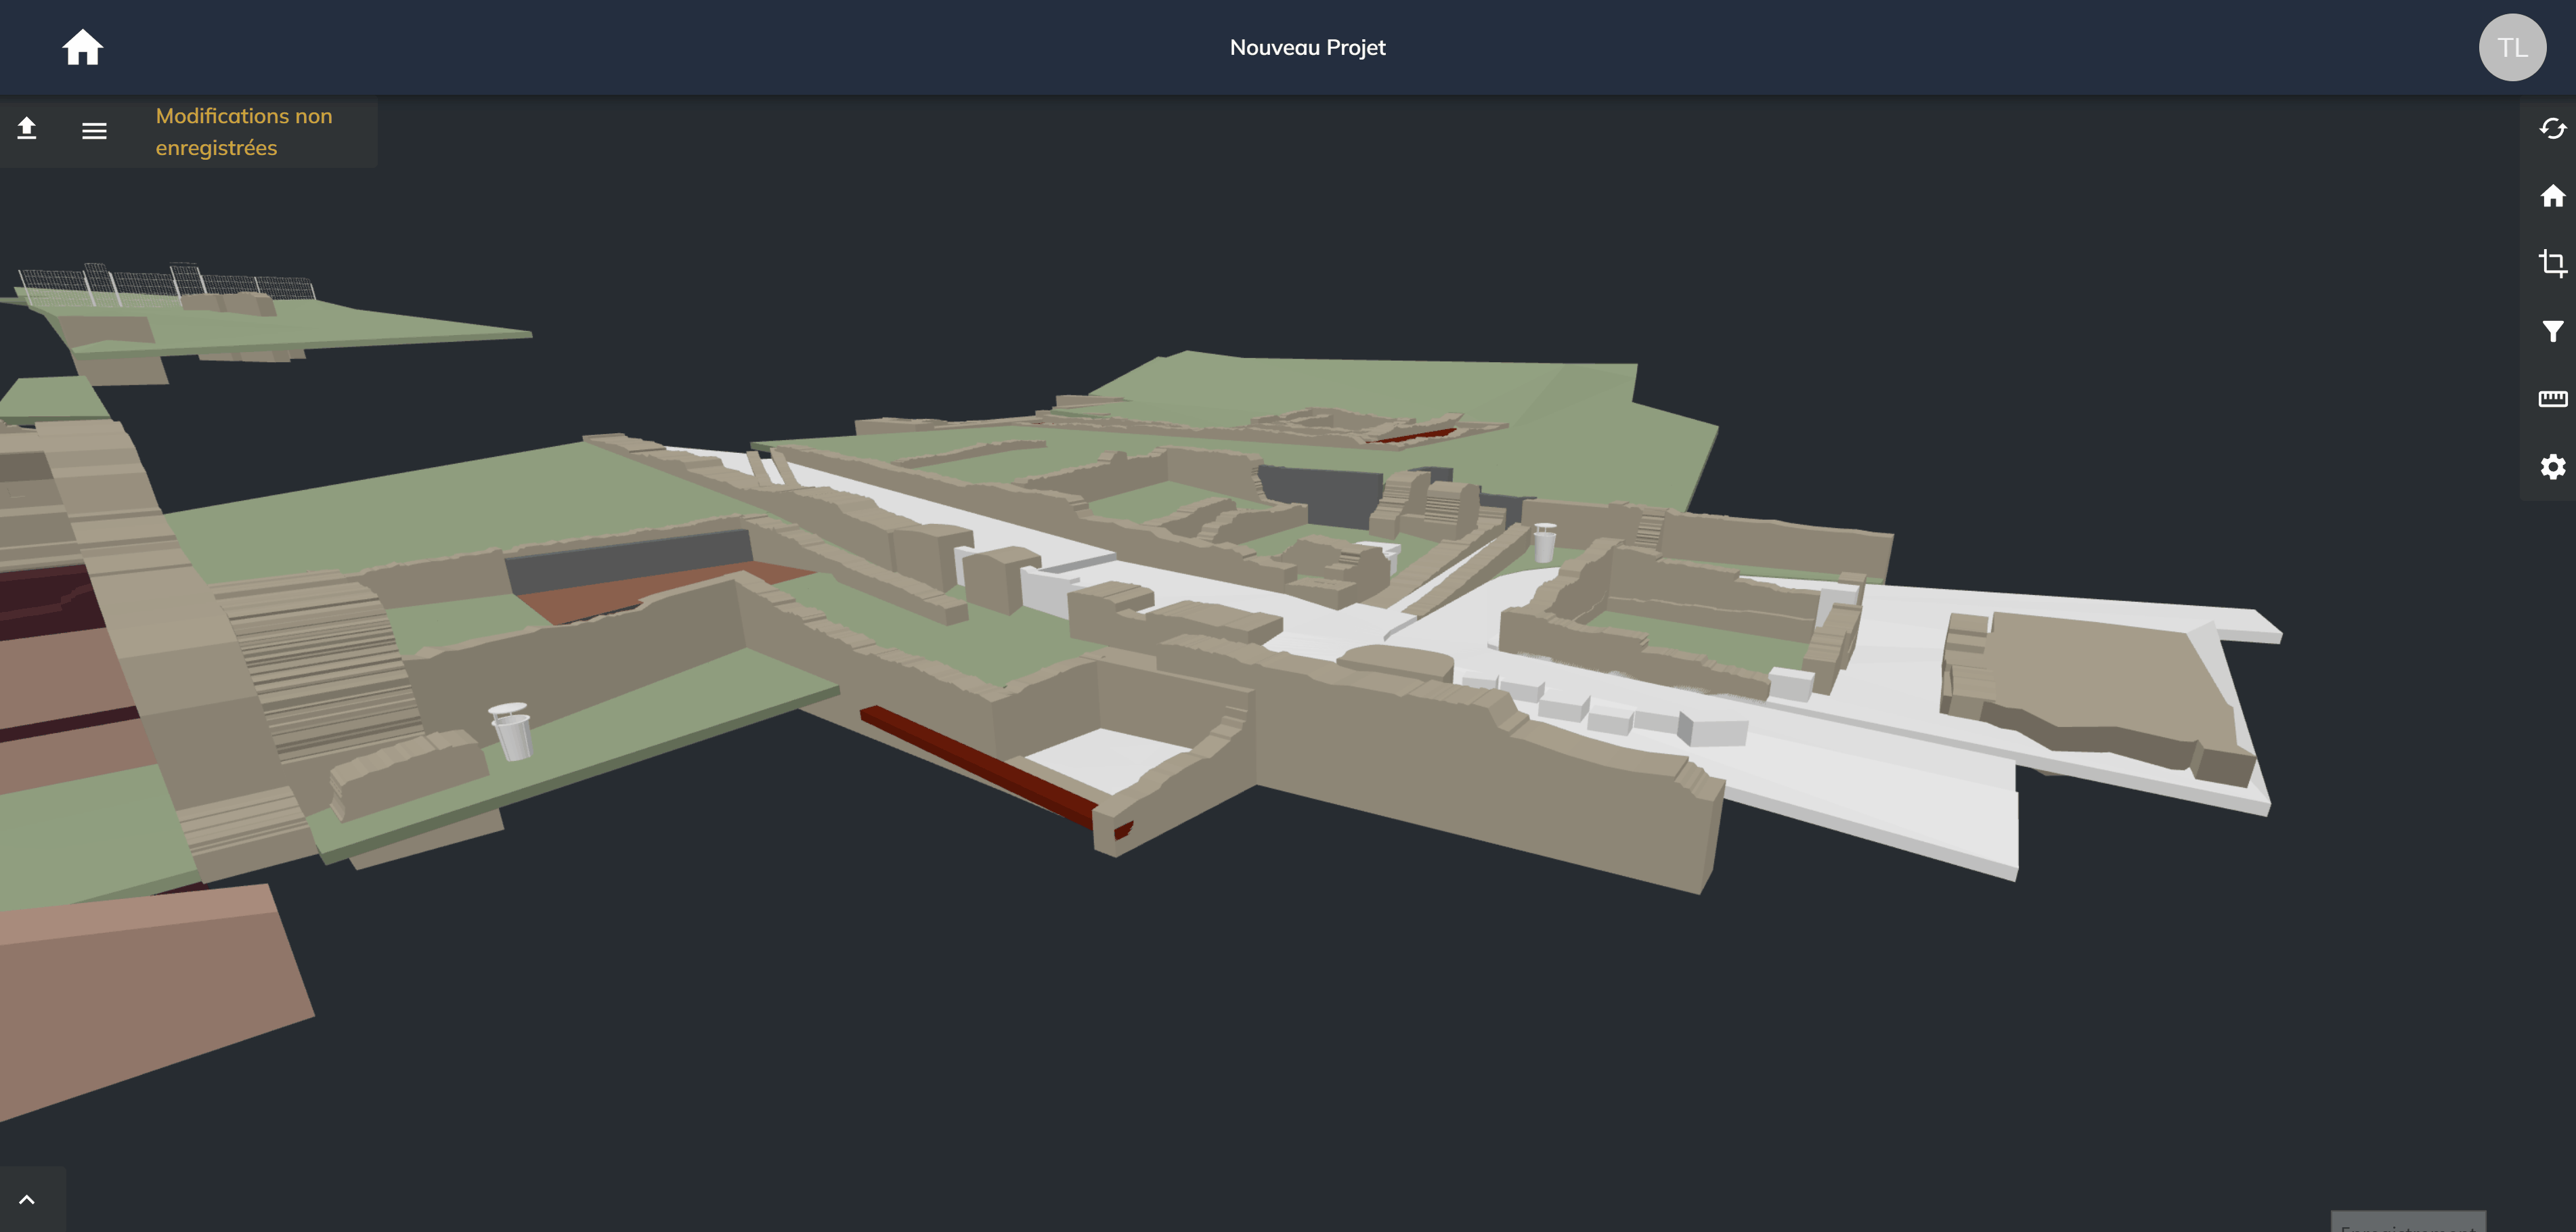Expand the bottom-left chevron panel
Screen dimensions: 2576x1232
[27, 1199]
